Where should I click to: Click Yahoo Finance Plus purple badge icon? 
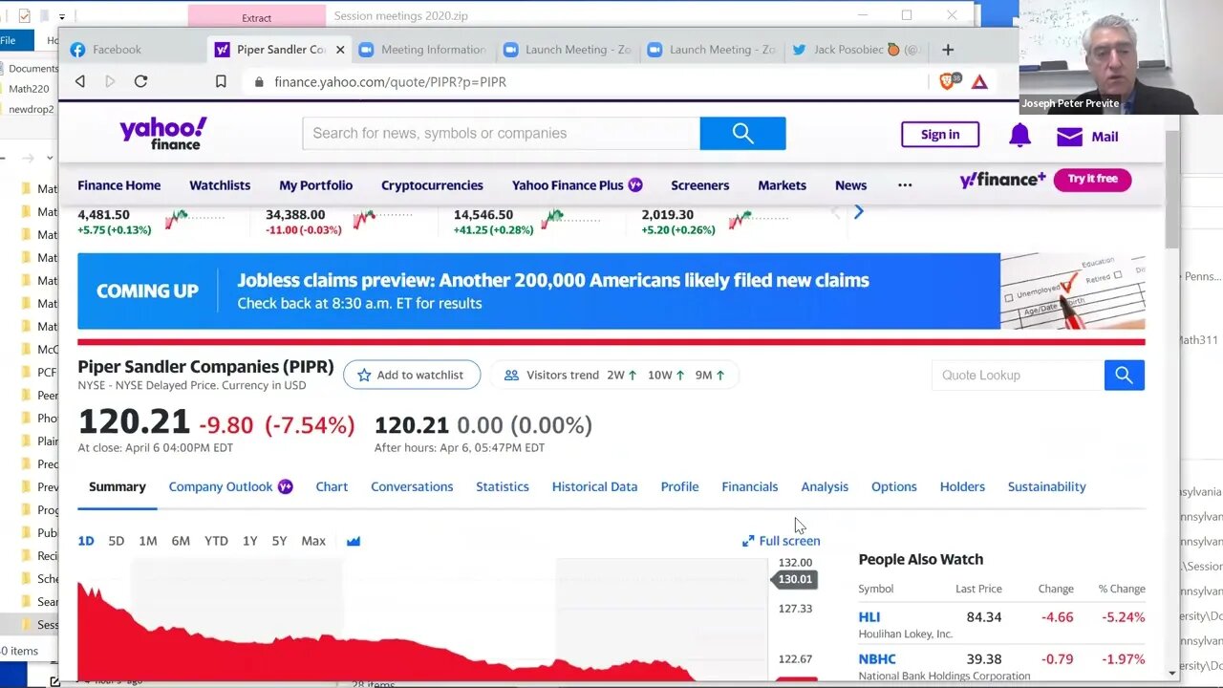point(635,185)
